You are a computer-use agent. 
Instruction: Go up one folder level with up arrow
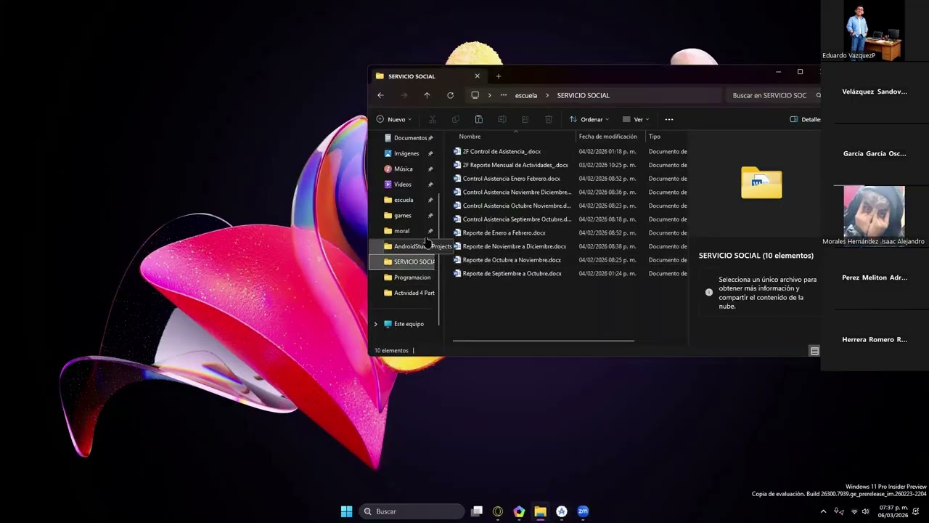tap(427, 95)
